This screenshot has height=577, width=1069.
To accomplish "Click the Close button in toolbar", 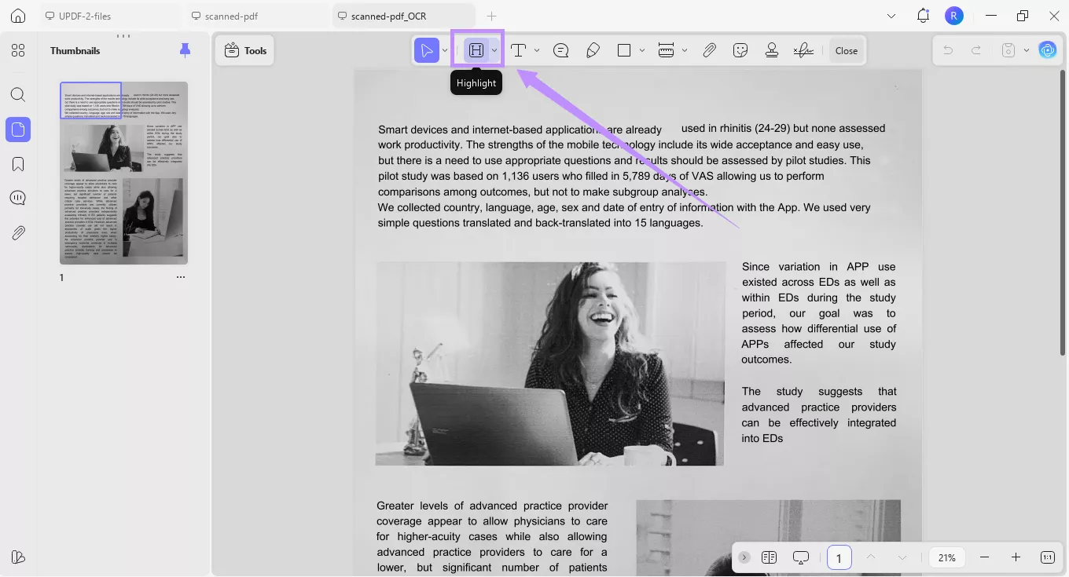I will (846, 50).
